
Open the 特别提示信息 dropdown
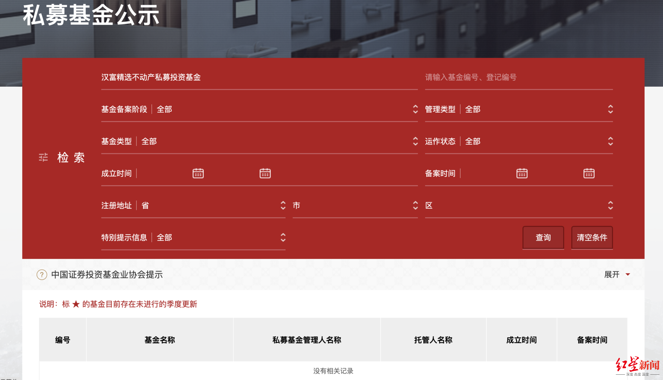point(283,237)
